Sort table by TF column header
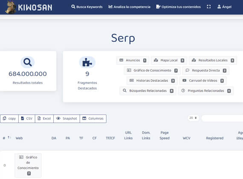This screenshot has width=243, height=179. point(81,138)
